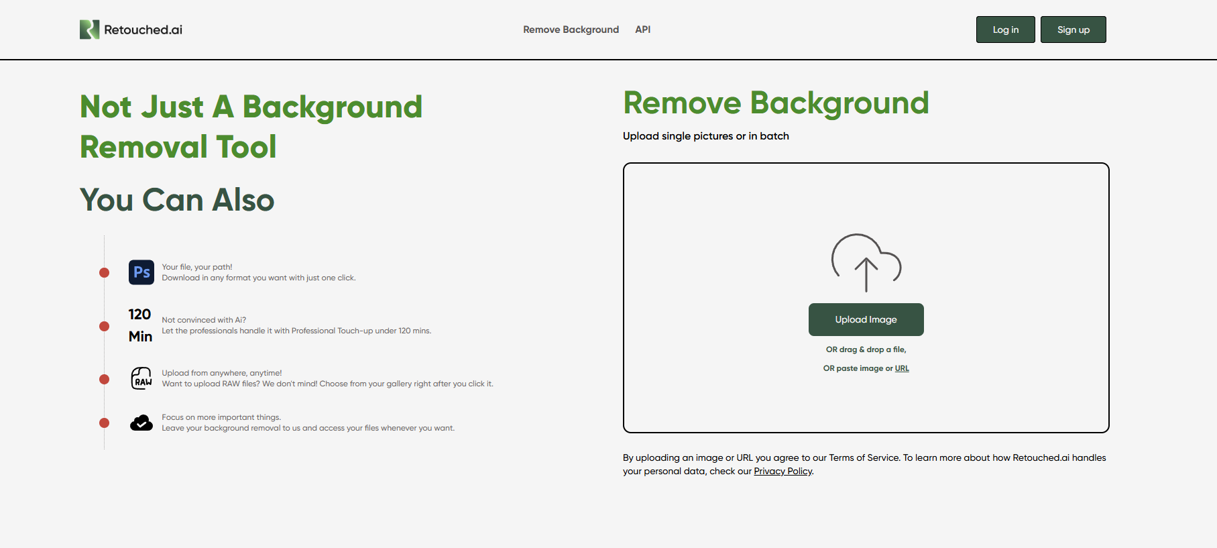Screen dimensions: 1217x548
Task: Follow the URL link to paste an image
Action: click(x=902, y=368)
